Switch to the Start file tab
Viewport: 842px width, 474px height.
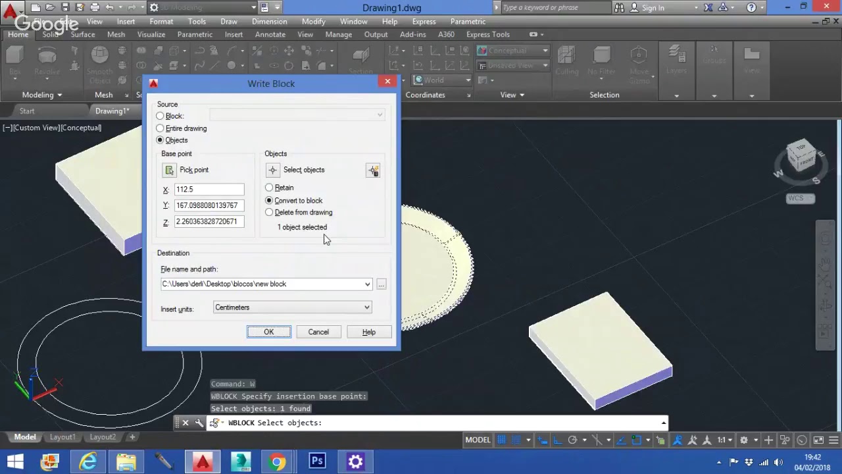pyautogui.click(x=27, y=111)
